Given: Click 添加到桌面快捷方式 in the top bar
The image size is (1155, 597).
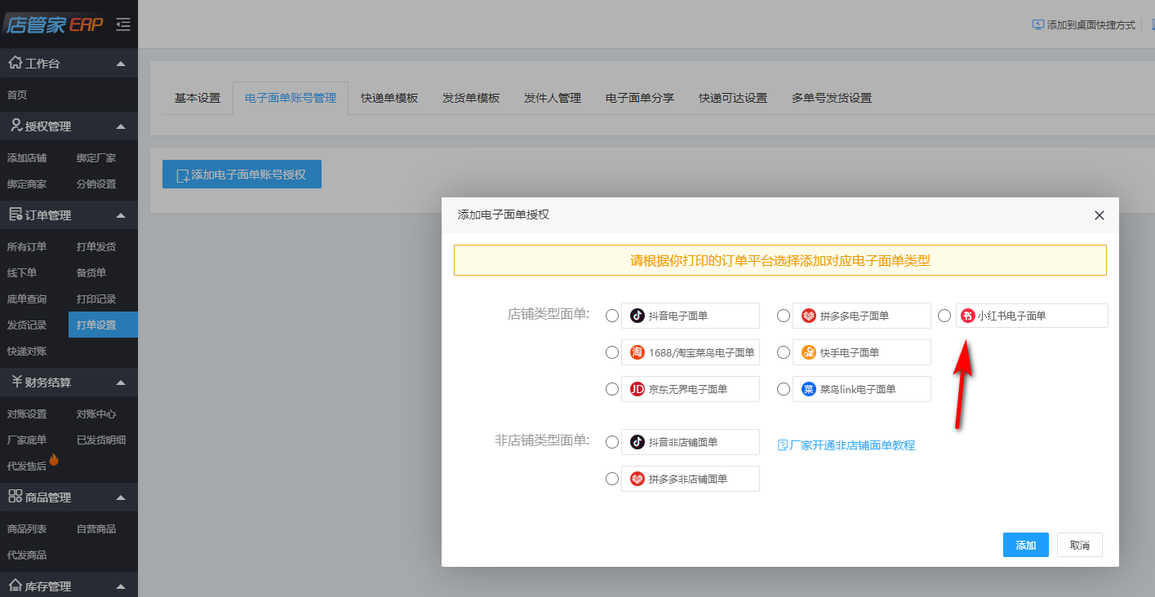Looking at the screenshot, I should coord(1084,25).
